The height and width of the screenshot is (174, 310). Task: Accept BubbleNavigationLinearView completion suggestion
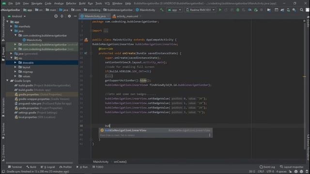[155, 130]
